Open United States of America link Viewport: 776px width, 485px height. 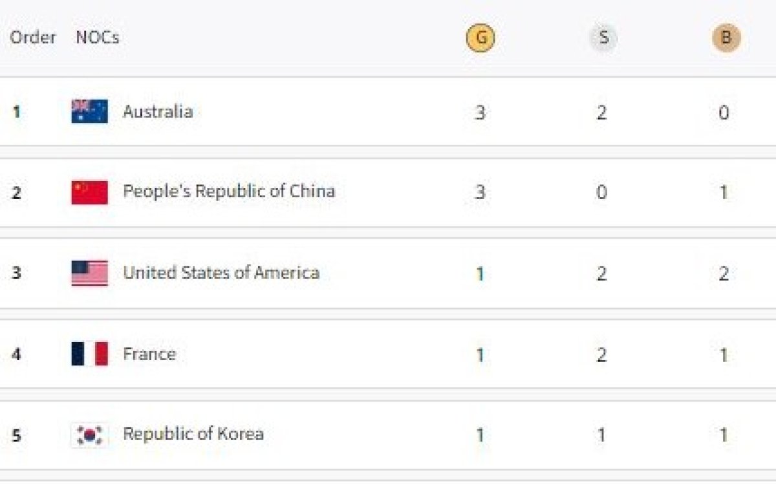[x=221, y=272]
